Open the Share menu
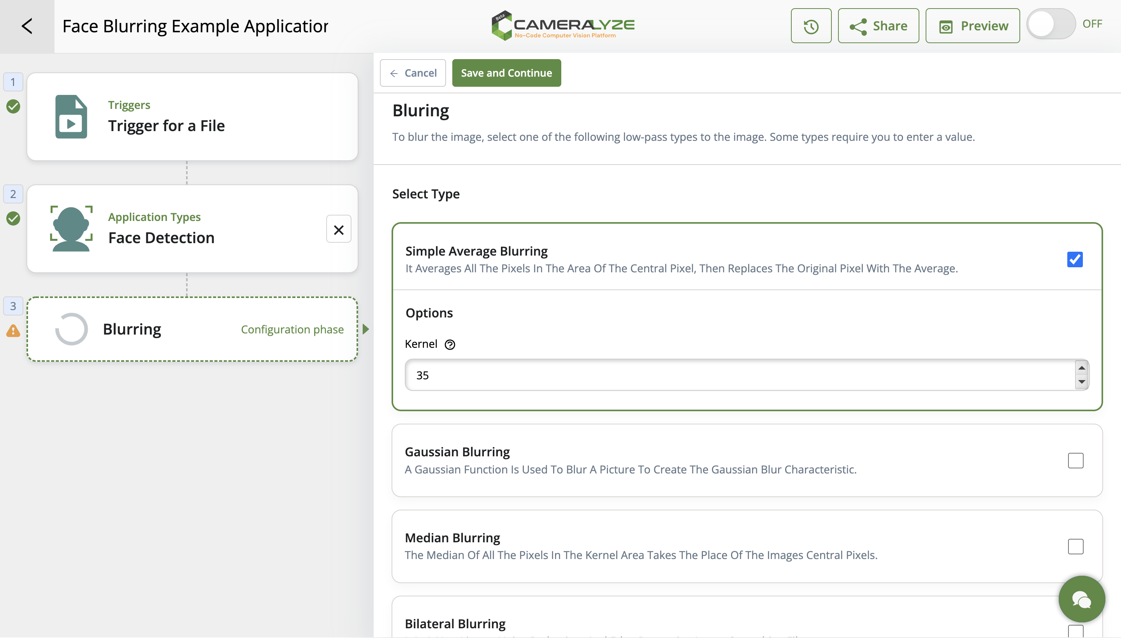This screenshot has height=638, width=1121. [x=878, y=26]
